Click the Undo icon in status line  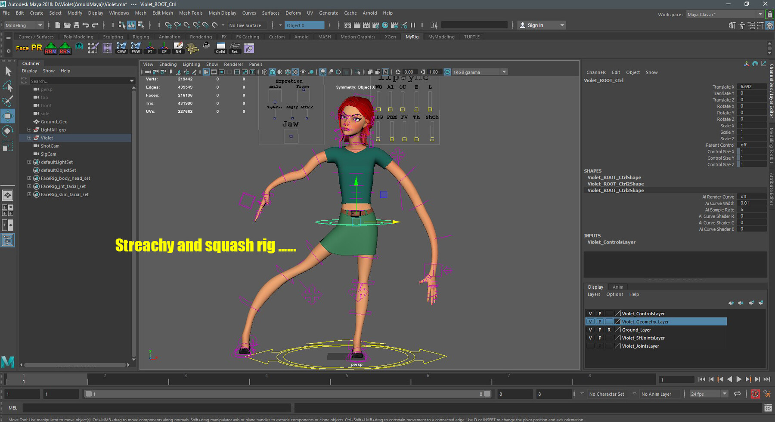[x=86, y=25]
